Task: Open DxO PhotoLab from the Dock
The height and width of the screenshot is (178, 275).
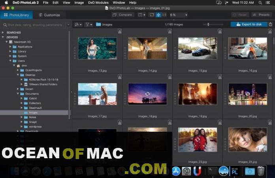Action: tap(235, 171)
